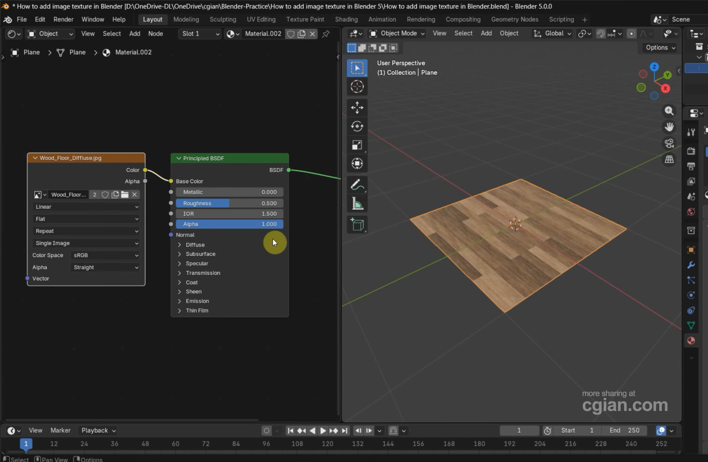Toggle proportional editing in viewport header
The width and height of the screenshot is (708, 462).
(x=631, y=33)
